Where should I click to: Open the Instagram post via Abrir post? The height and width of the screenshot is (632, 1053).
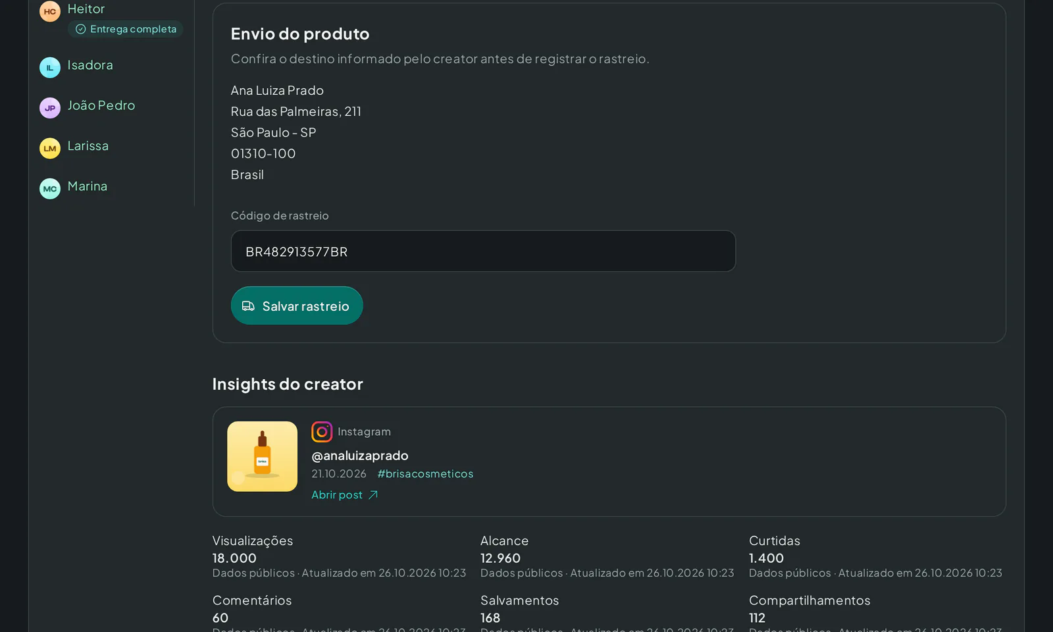(x=345, y=495)
